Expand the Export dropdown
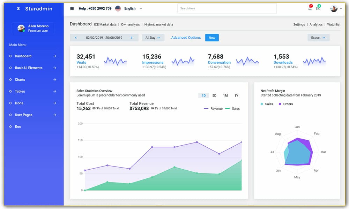Image resolution: width=349 pixels, height=209 pixels. tap(318, 38)
